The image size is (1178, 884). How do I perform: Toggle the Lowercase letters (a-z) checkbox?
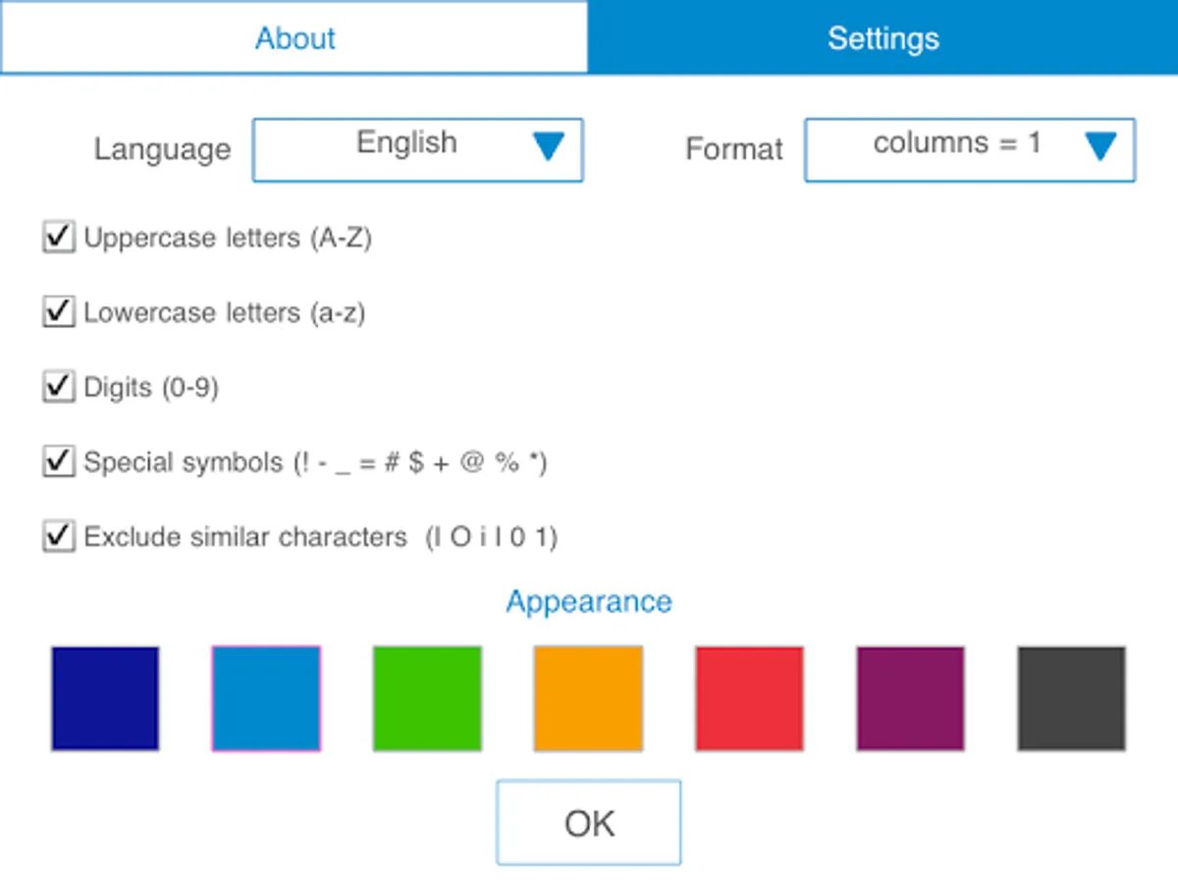click(59, 312)
